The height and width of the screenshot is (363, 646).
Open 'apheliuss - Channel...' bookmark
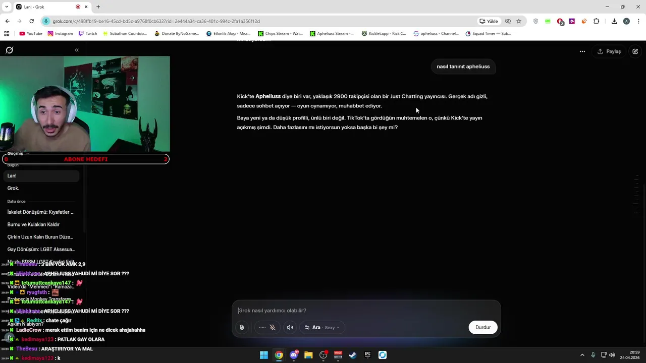click(436, 34)
